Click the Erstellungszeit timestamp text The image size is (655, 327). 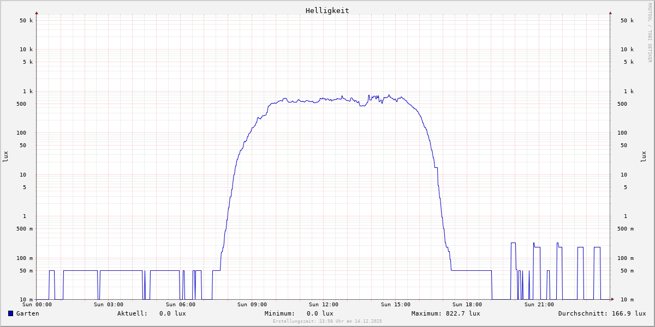coord(327,321)
